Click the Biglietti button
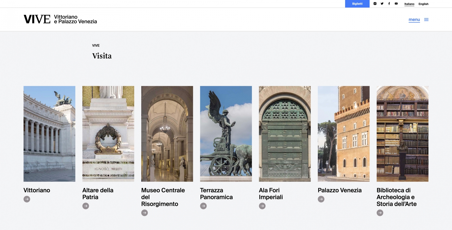The height and width of the screenshot is (230, 452). pyautogui.click(x=357, y=4)
